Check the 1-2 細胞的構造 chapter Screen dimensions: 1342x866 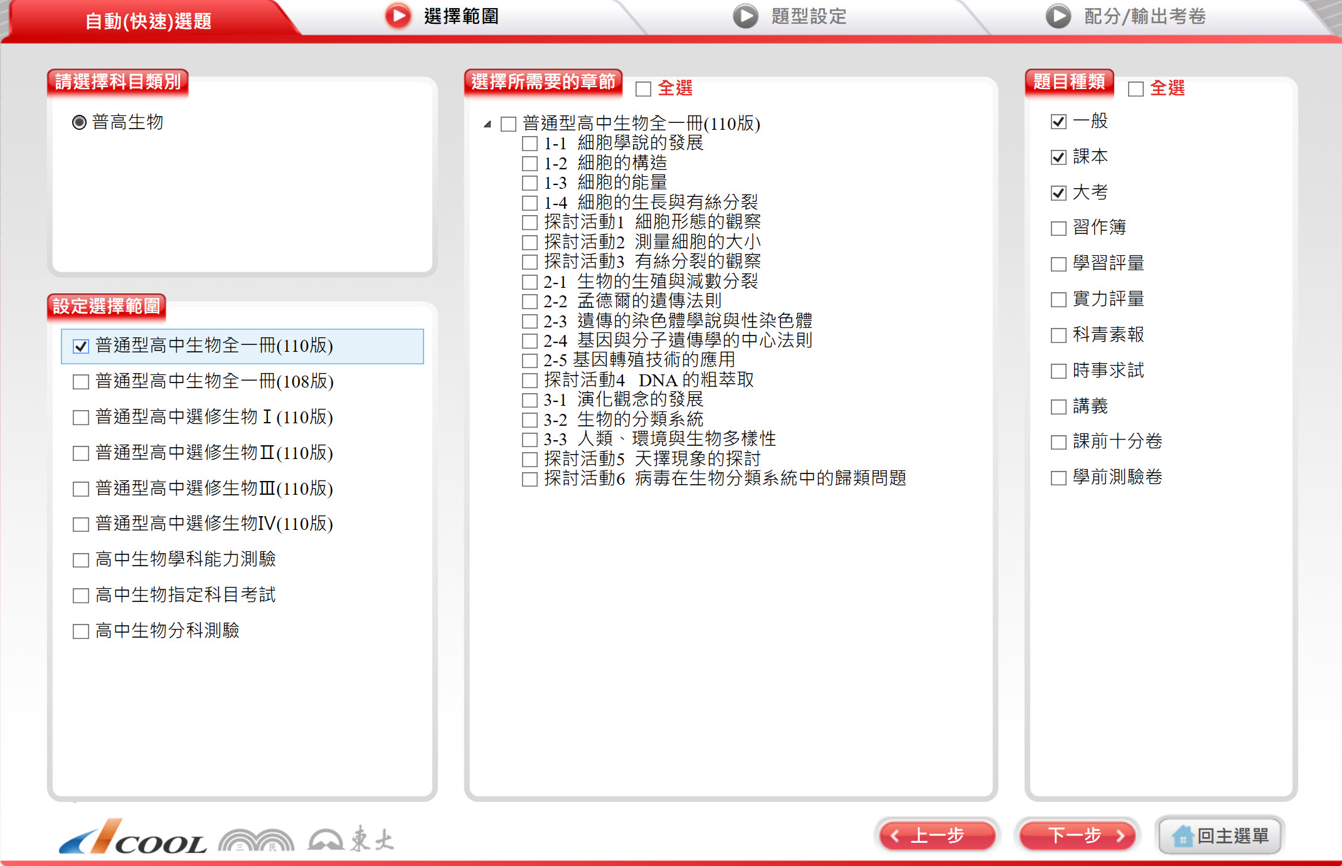pos(530,164)
